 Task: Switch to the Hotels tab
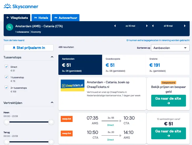[x=41, y=18]
